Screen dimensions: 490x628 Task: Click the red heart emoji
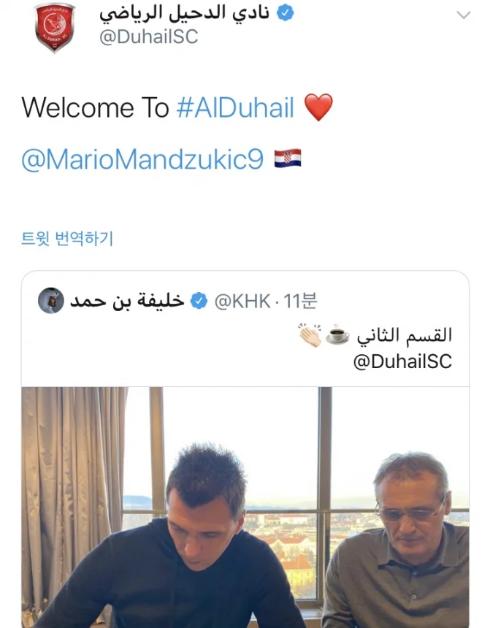[318, 107]
